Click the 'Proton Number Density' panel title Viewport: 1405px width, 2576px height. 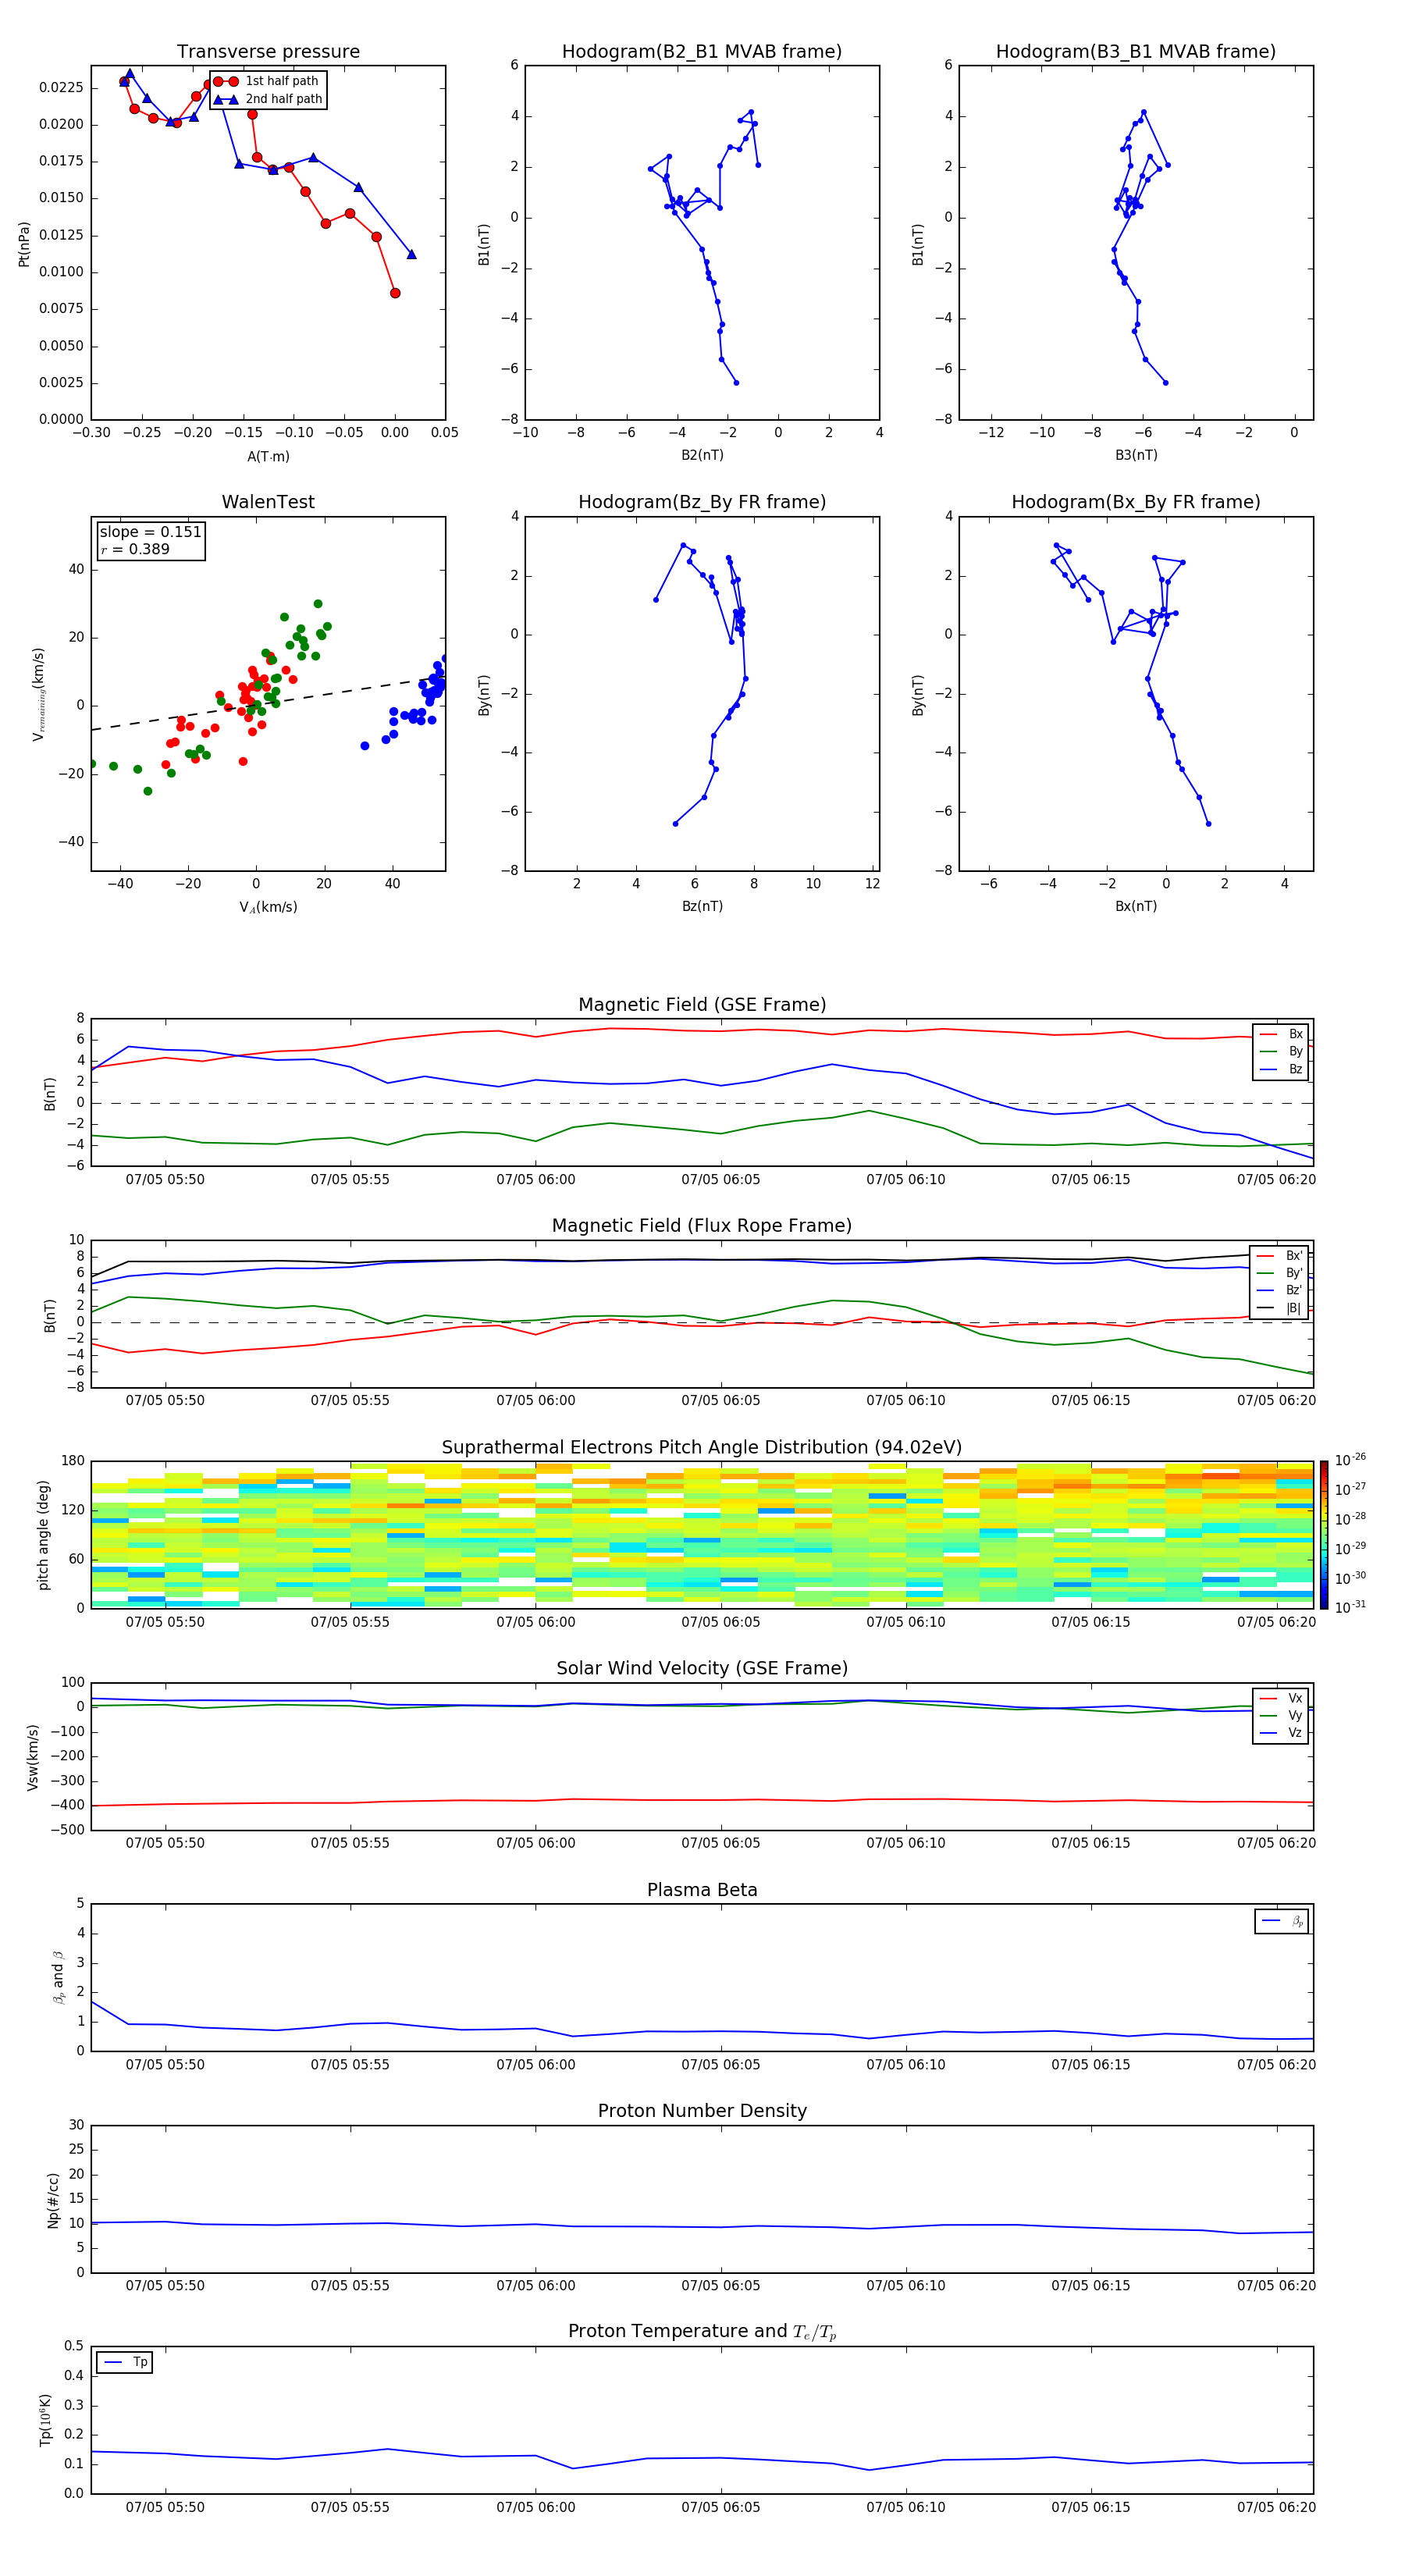[702, 2111]
